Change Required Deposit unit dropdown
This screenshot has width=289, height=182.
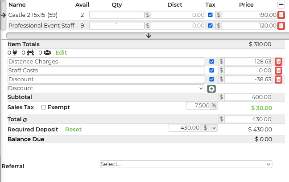point(210,128)
